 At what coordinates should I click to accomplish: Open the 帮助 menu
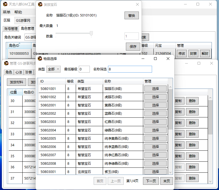click(18, 12)
